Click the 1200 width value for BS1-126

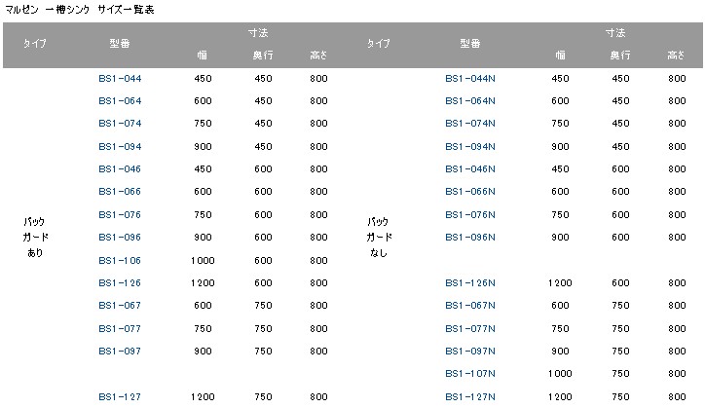point(203,283)
